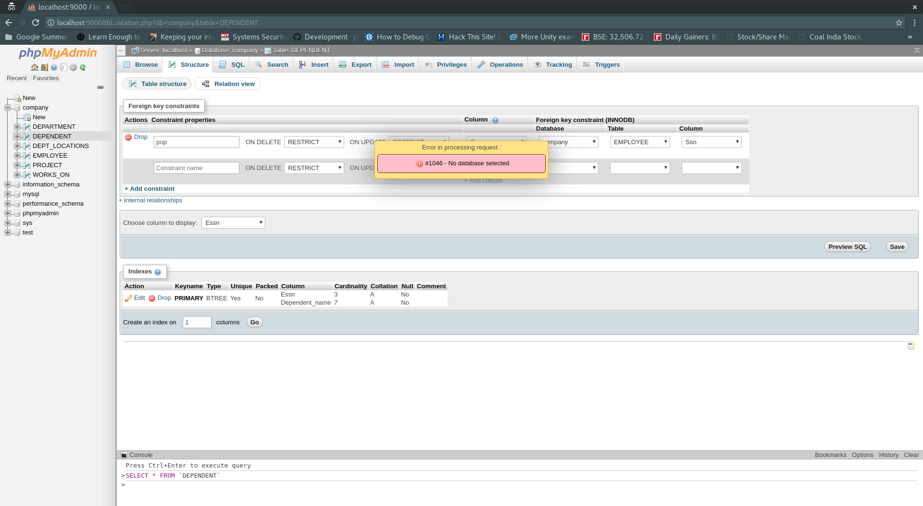Log out using the exit door icon
923x506 pixels.
pyautogui.click(x=44, y=67)
